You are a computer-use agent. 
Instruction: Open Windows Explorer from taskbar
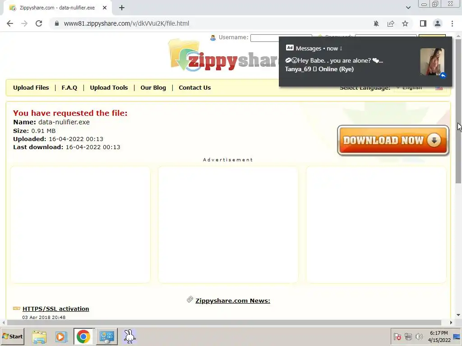pyautogui.click(x=39, y=337)
